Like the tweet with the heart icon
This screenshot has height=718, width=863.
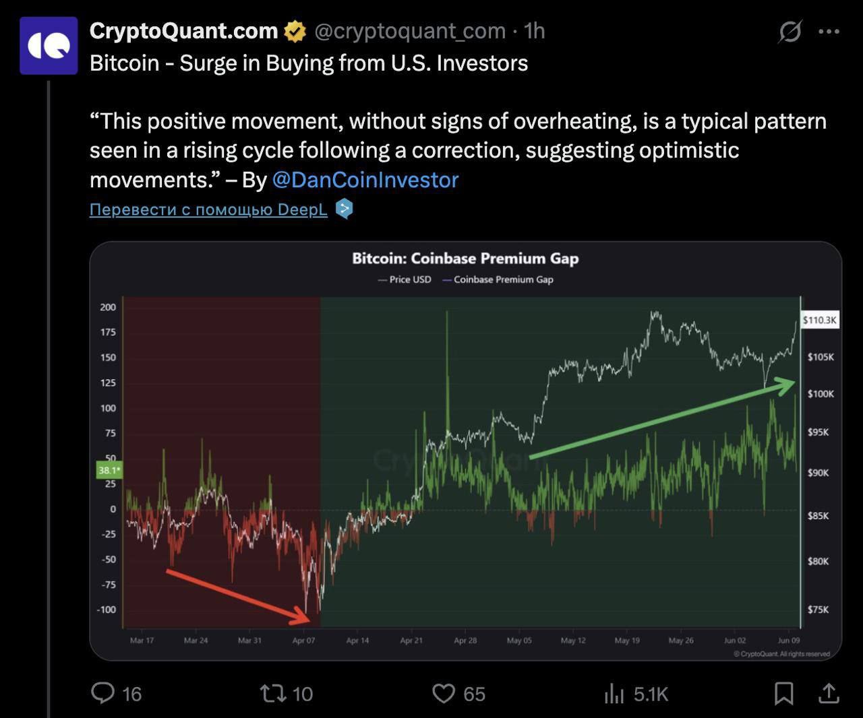pyautogui.click(x=444, y=693)
